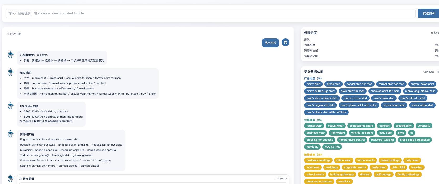Click the "wrinkle-resistant" function tag
This screenshot has width=439, height=184.
(x=362, y=133)
